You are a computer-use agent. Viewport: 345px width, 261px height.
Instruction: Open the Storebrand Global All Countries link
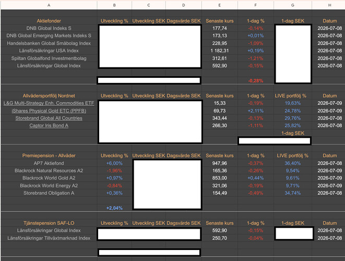(x=49, y=118)
